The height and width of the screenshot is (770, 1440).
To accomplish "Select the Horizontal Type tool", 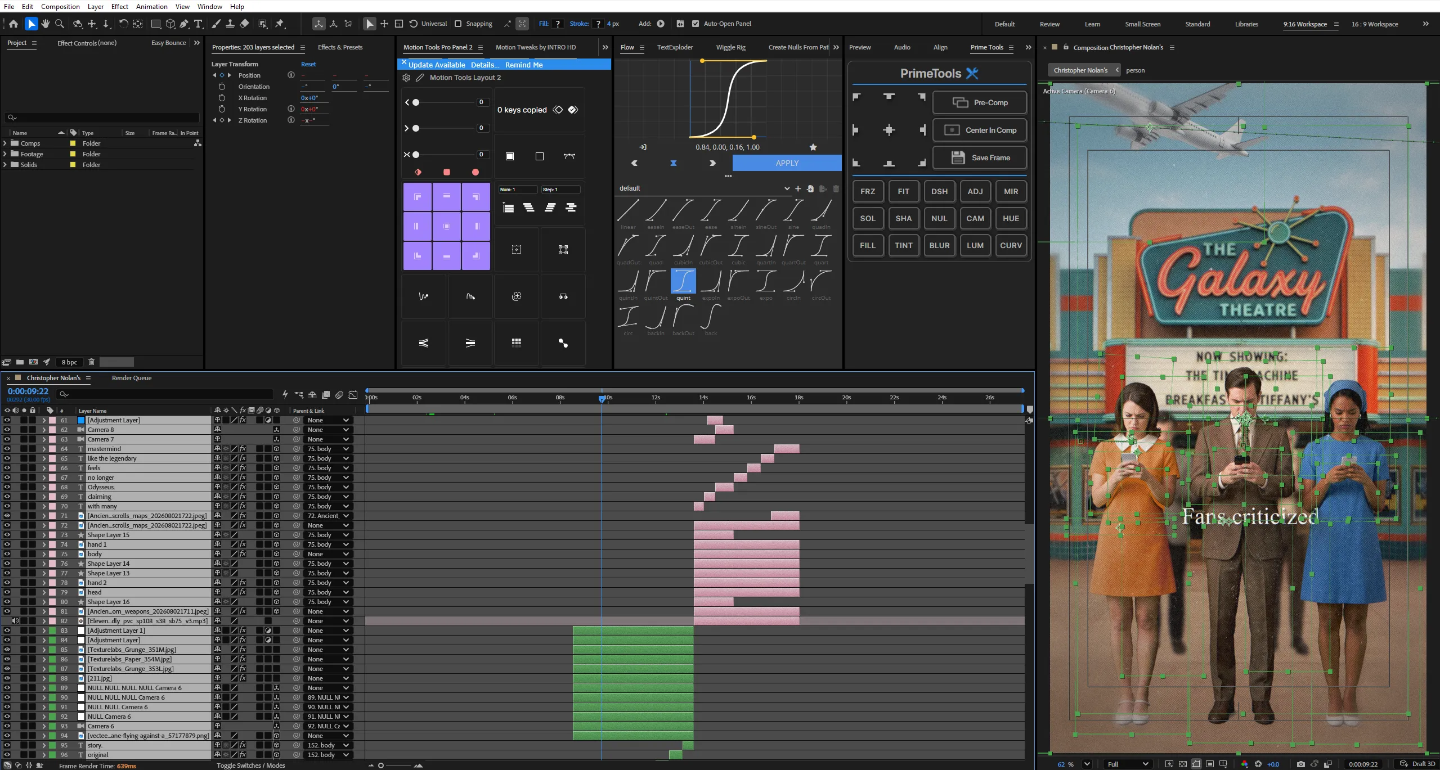I will point(198,24).
